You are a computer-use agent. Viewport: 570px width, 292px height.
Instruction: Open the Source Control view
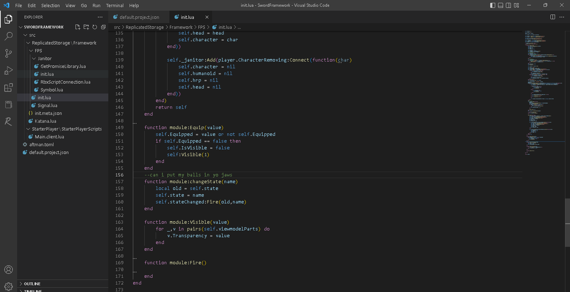click(x=9, y=53)
